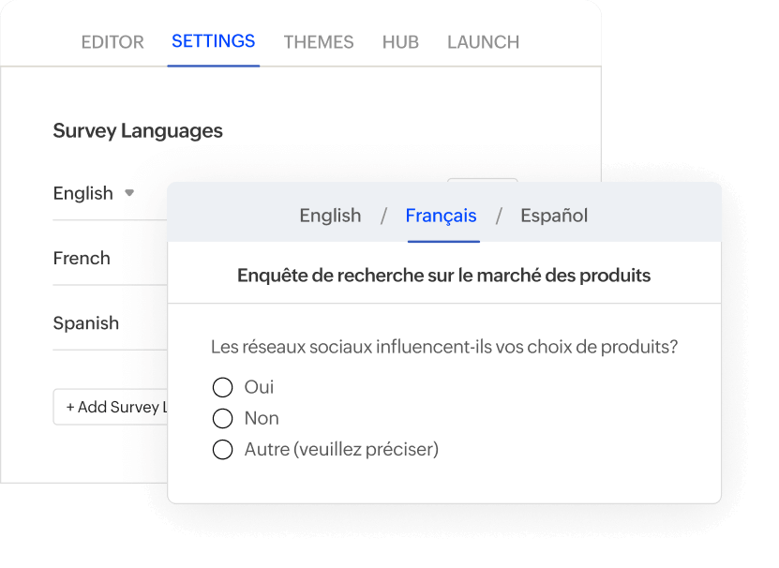Click the "+ Add Survey Language" button
Image resolution: width=779 pixels, height=568 pixels.
tap(112, 407)
